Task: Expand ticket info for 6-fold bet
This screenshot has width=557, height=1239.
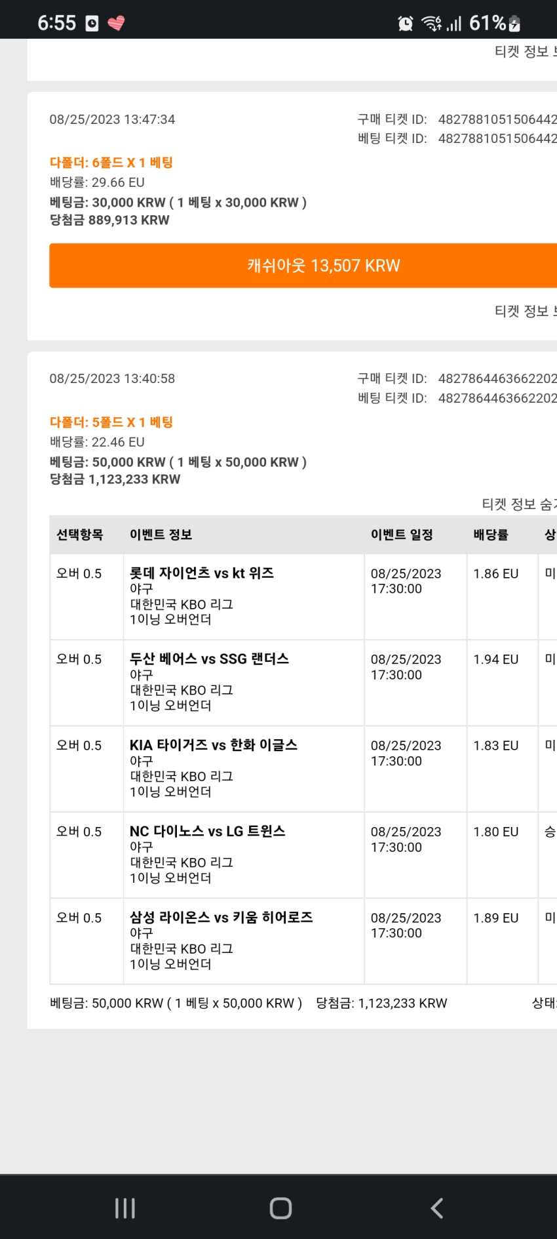Action: click(x=526, y=311)
